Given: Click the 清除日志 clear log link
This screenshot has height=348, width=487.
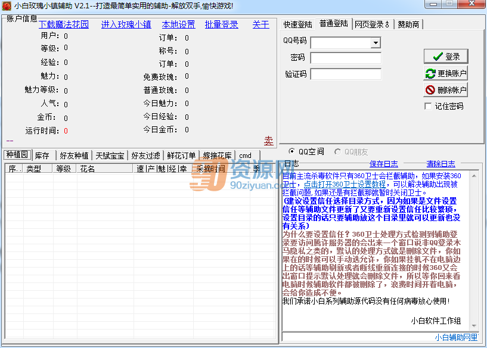Looking at the screenshot, I should pyautogui.click(x=441, y=164).
